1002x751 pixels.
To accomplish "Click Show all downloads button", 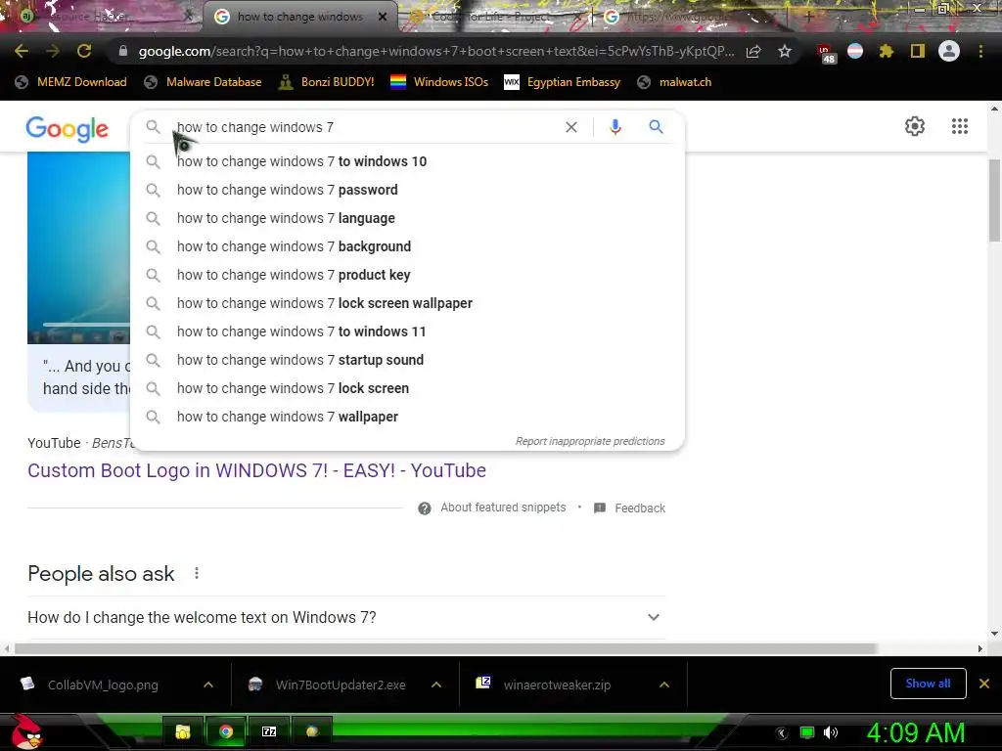I will pos(928,684).
